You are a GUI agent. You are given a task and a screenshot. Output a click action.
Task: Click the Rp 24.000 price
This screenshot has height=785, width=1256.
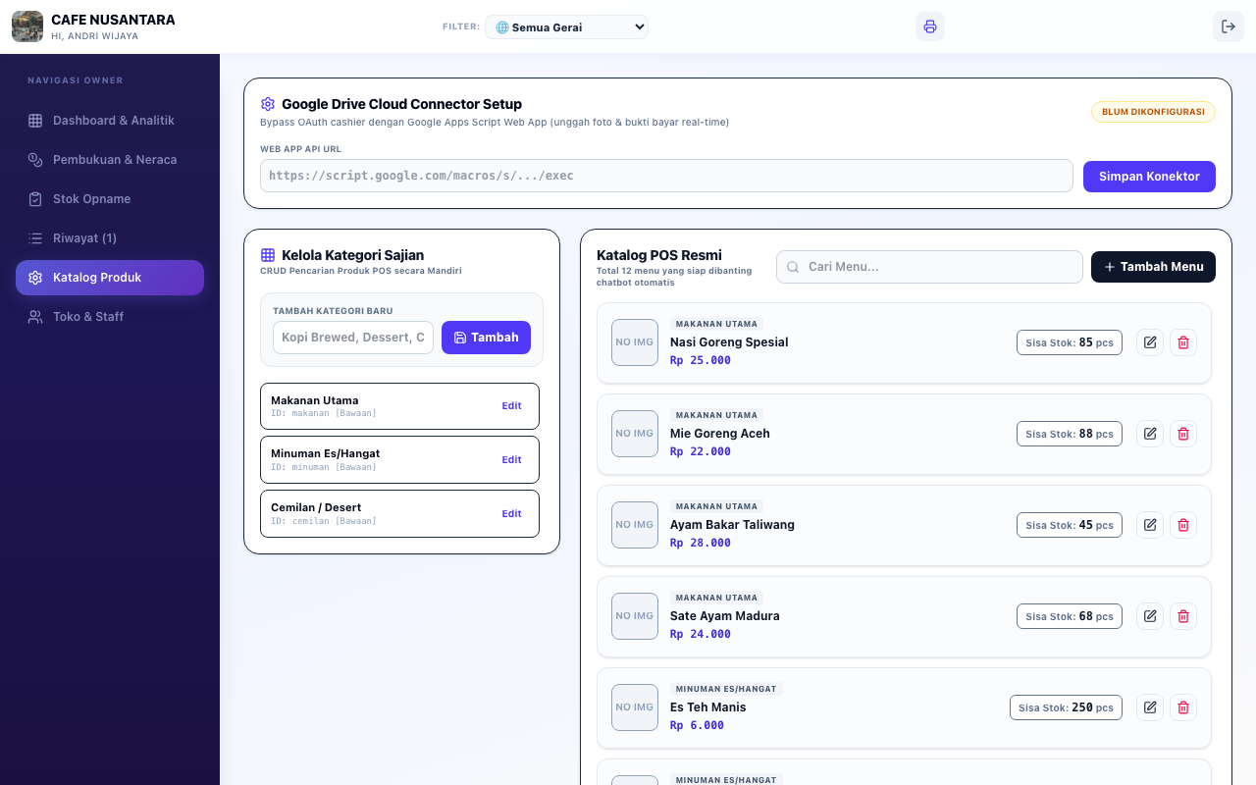(x=701, y=634)
